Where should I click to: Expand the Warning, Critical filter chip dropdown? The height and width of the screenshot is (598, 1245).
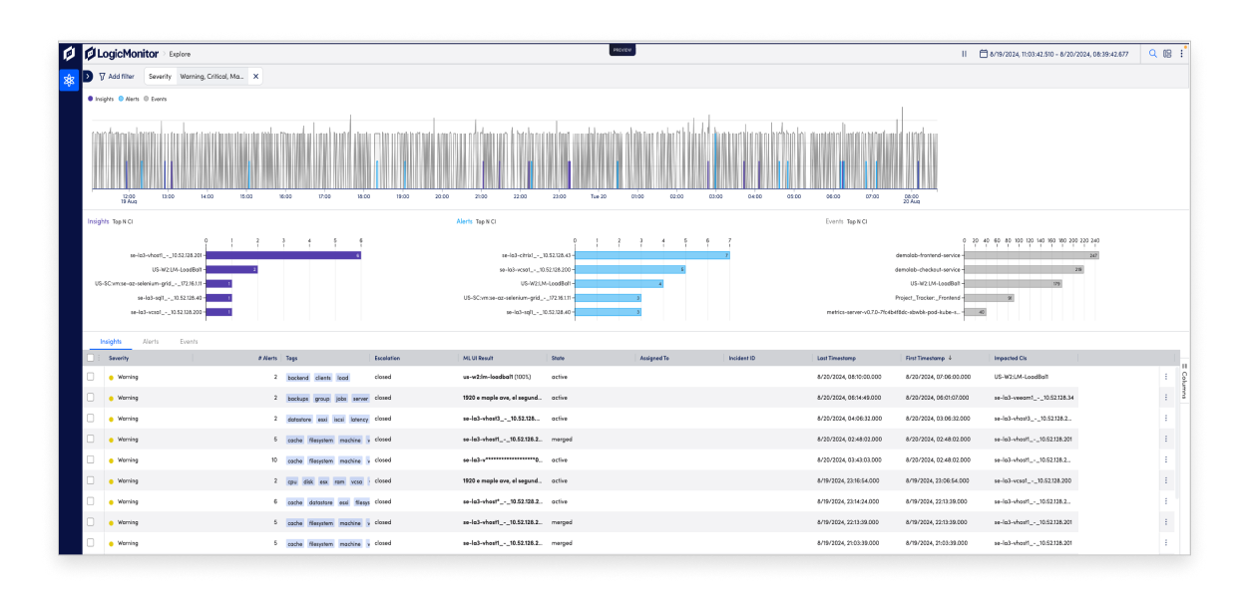pyautogui.click(x=211, y=76)
